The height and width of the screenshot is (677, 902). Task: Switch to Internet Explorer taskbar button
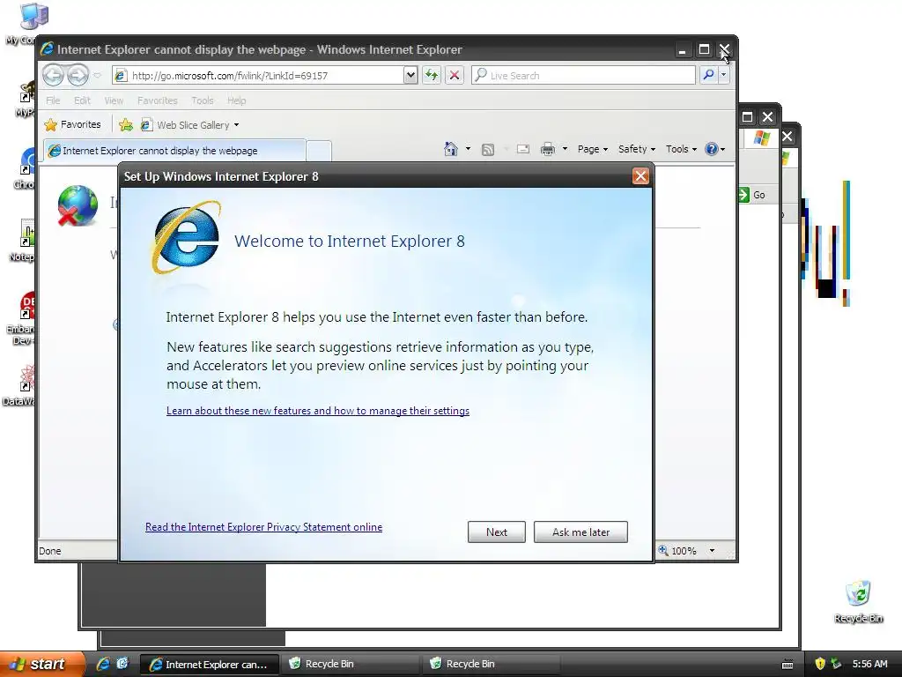click(x=210, y=665)
